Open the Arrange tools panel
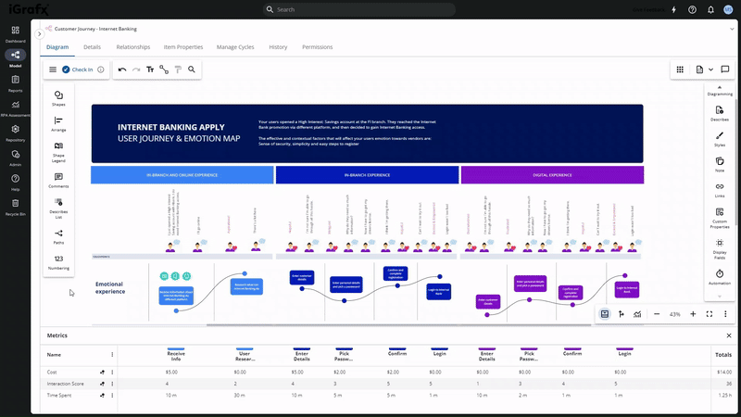 coord(58,124)
